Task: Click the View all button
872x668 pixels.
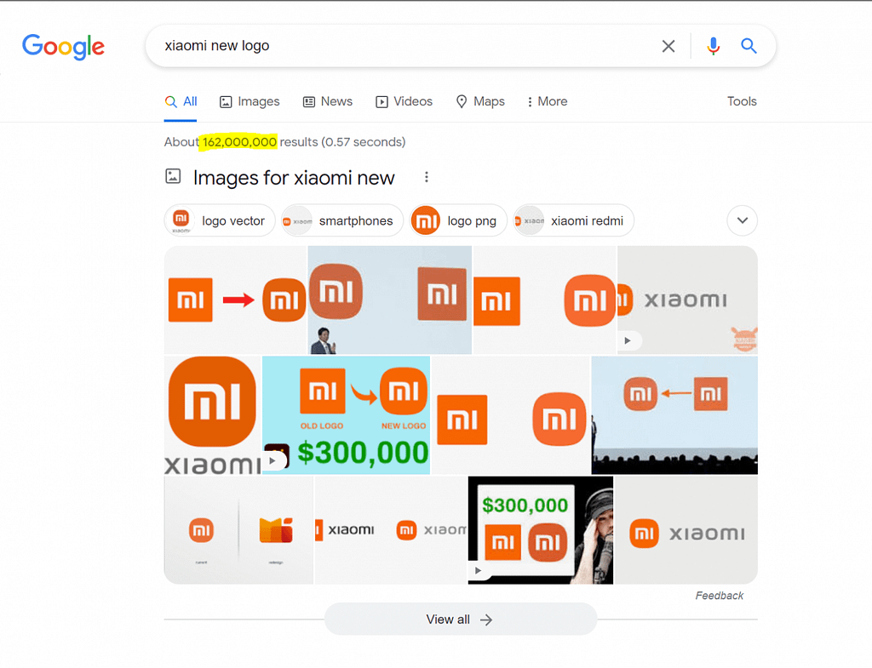Action: pyautogui.click(x=461, y=619)
